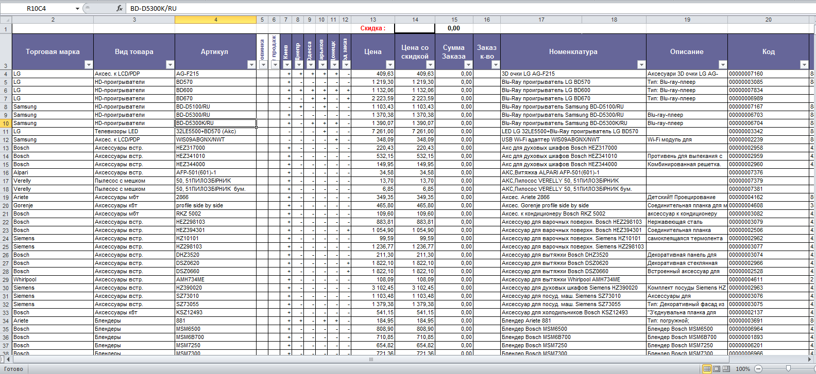Open the Торговая марка filter dropdown
This screenshot has width=816, height=374.
89,64
